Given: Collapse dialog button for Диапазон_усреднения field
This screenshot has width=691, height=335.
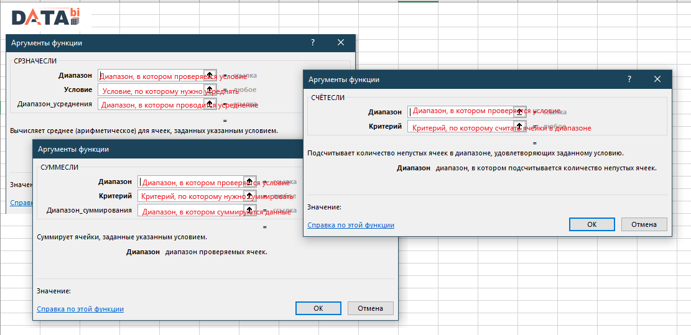Looking at the screenshot, I should tap(210, 104).
